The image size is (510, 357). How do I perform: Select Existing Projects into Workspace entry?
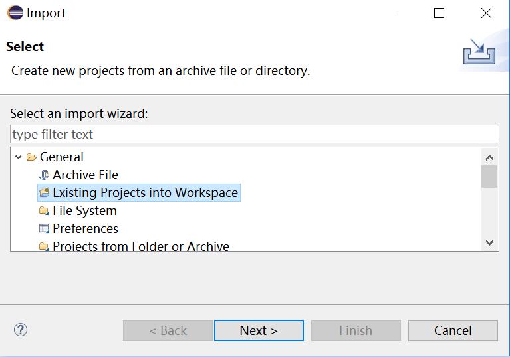146,193
